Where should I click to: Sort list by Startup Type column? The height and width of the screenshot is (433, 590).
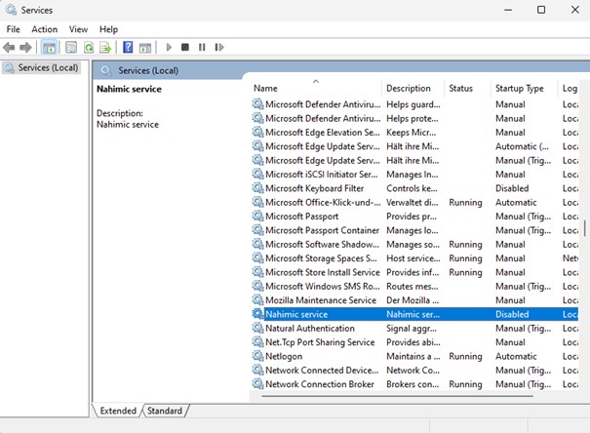(520, 89)
